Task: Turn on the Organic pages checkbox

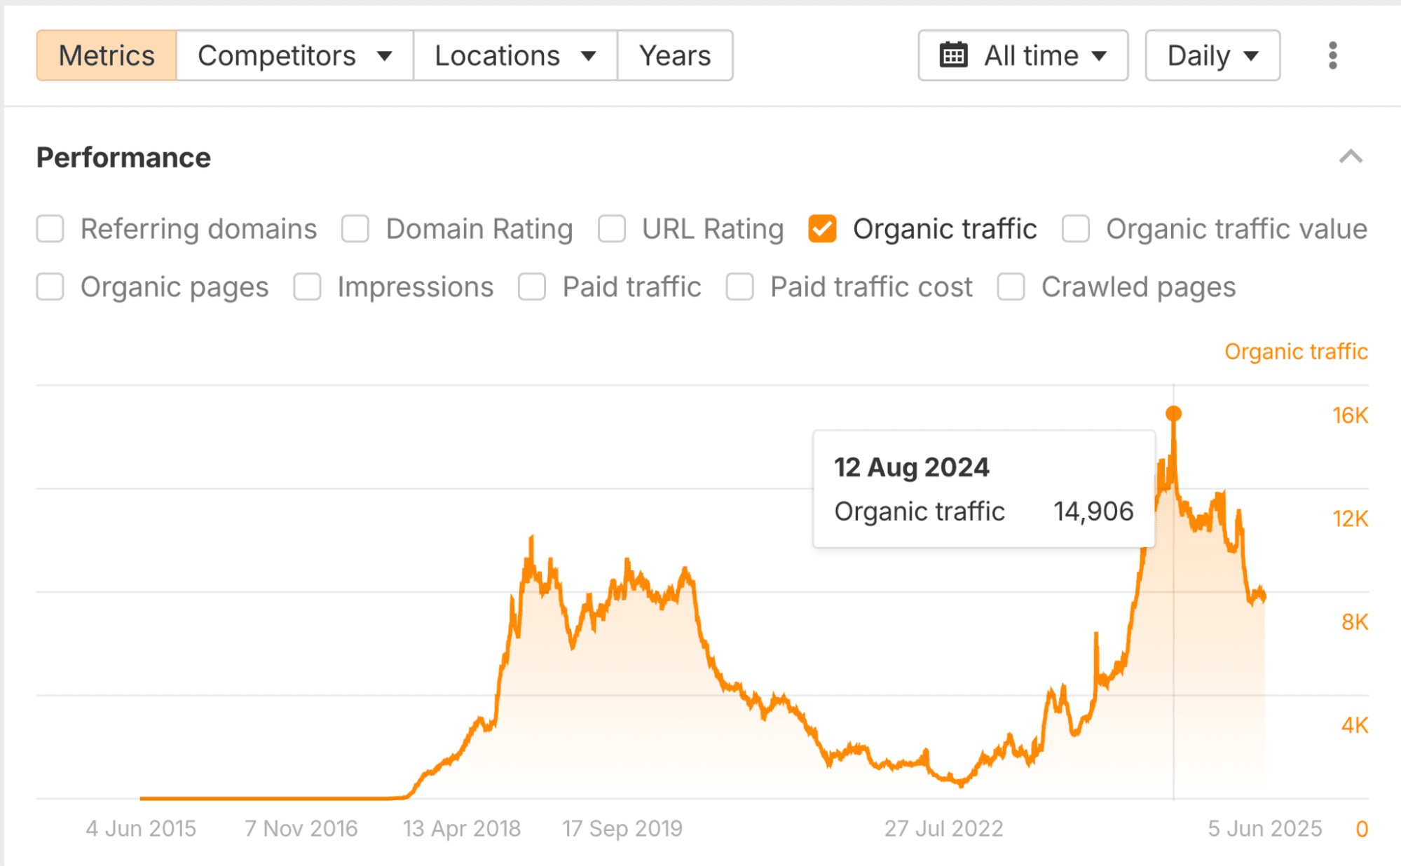Action: [50, 287]
